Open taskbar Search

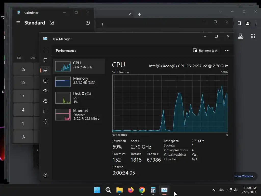pos(108,190)
